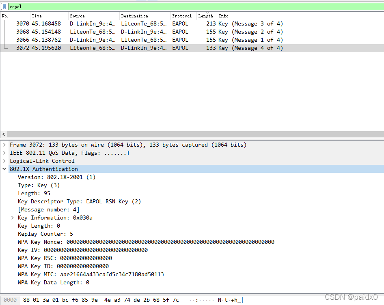Click the 0000 hex offset in bytes pane
384x305 pixels.
tap(10, 300)
